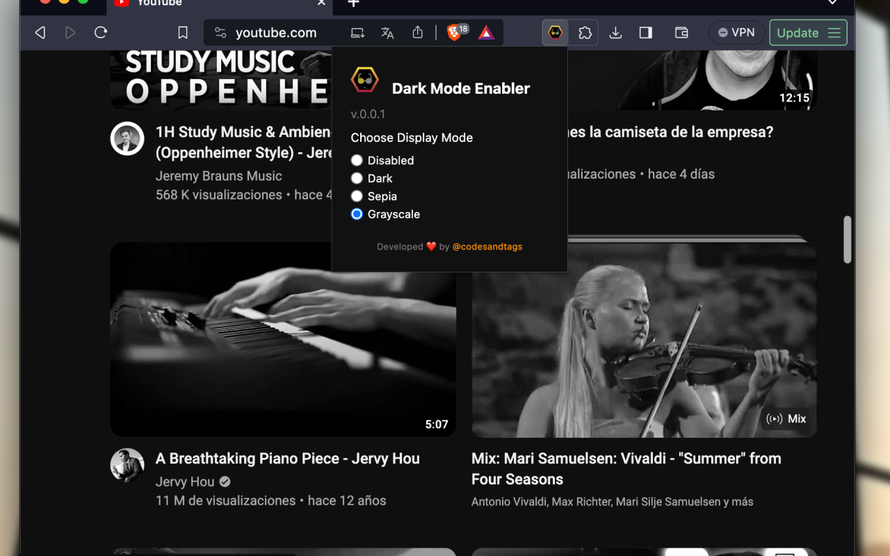Open 'Mix: Mari Samuelsen: Vivaldi' title
This screenshot has height=556, width=890.
626,469
